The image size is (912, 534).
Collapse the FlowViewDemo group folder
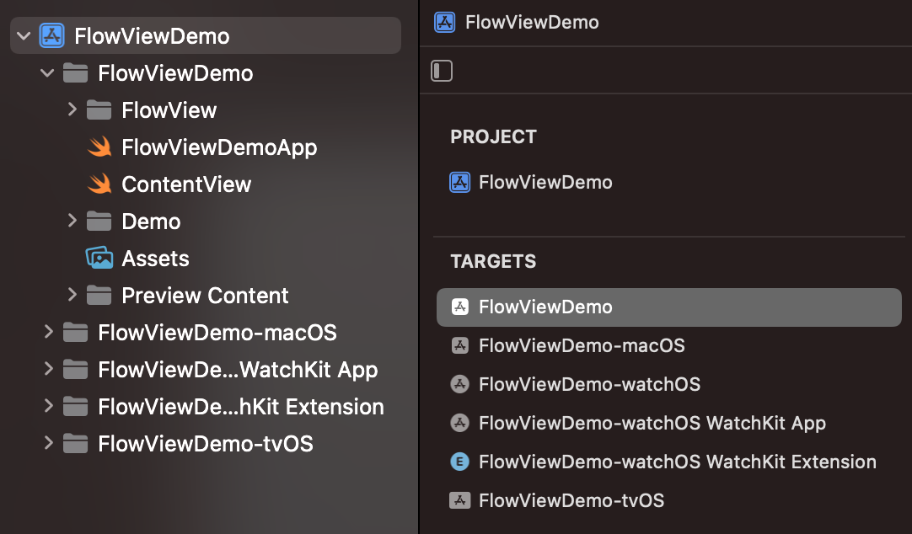pos(48,73)
